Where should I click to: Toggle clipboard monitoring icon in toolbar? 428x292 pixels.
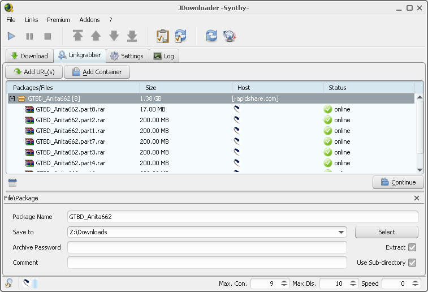tap(162, 36)
